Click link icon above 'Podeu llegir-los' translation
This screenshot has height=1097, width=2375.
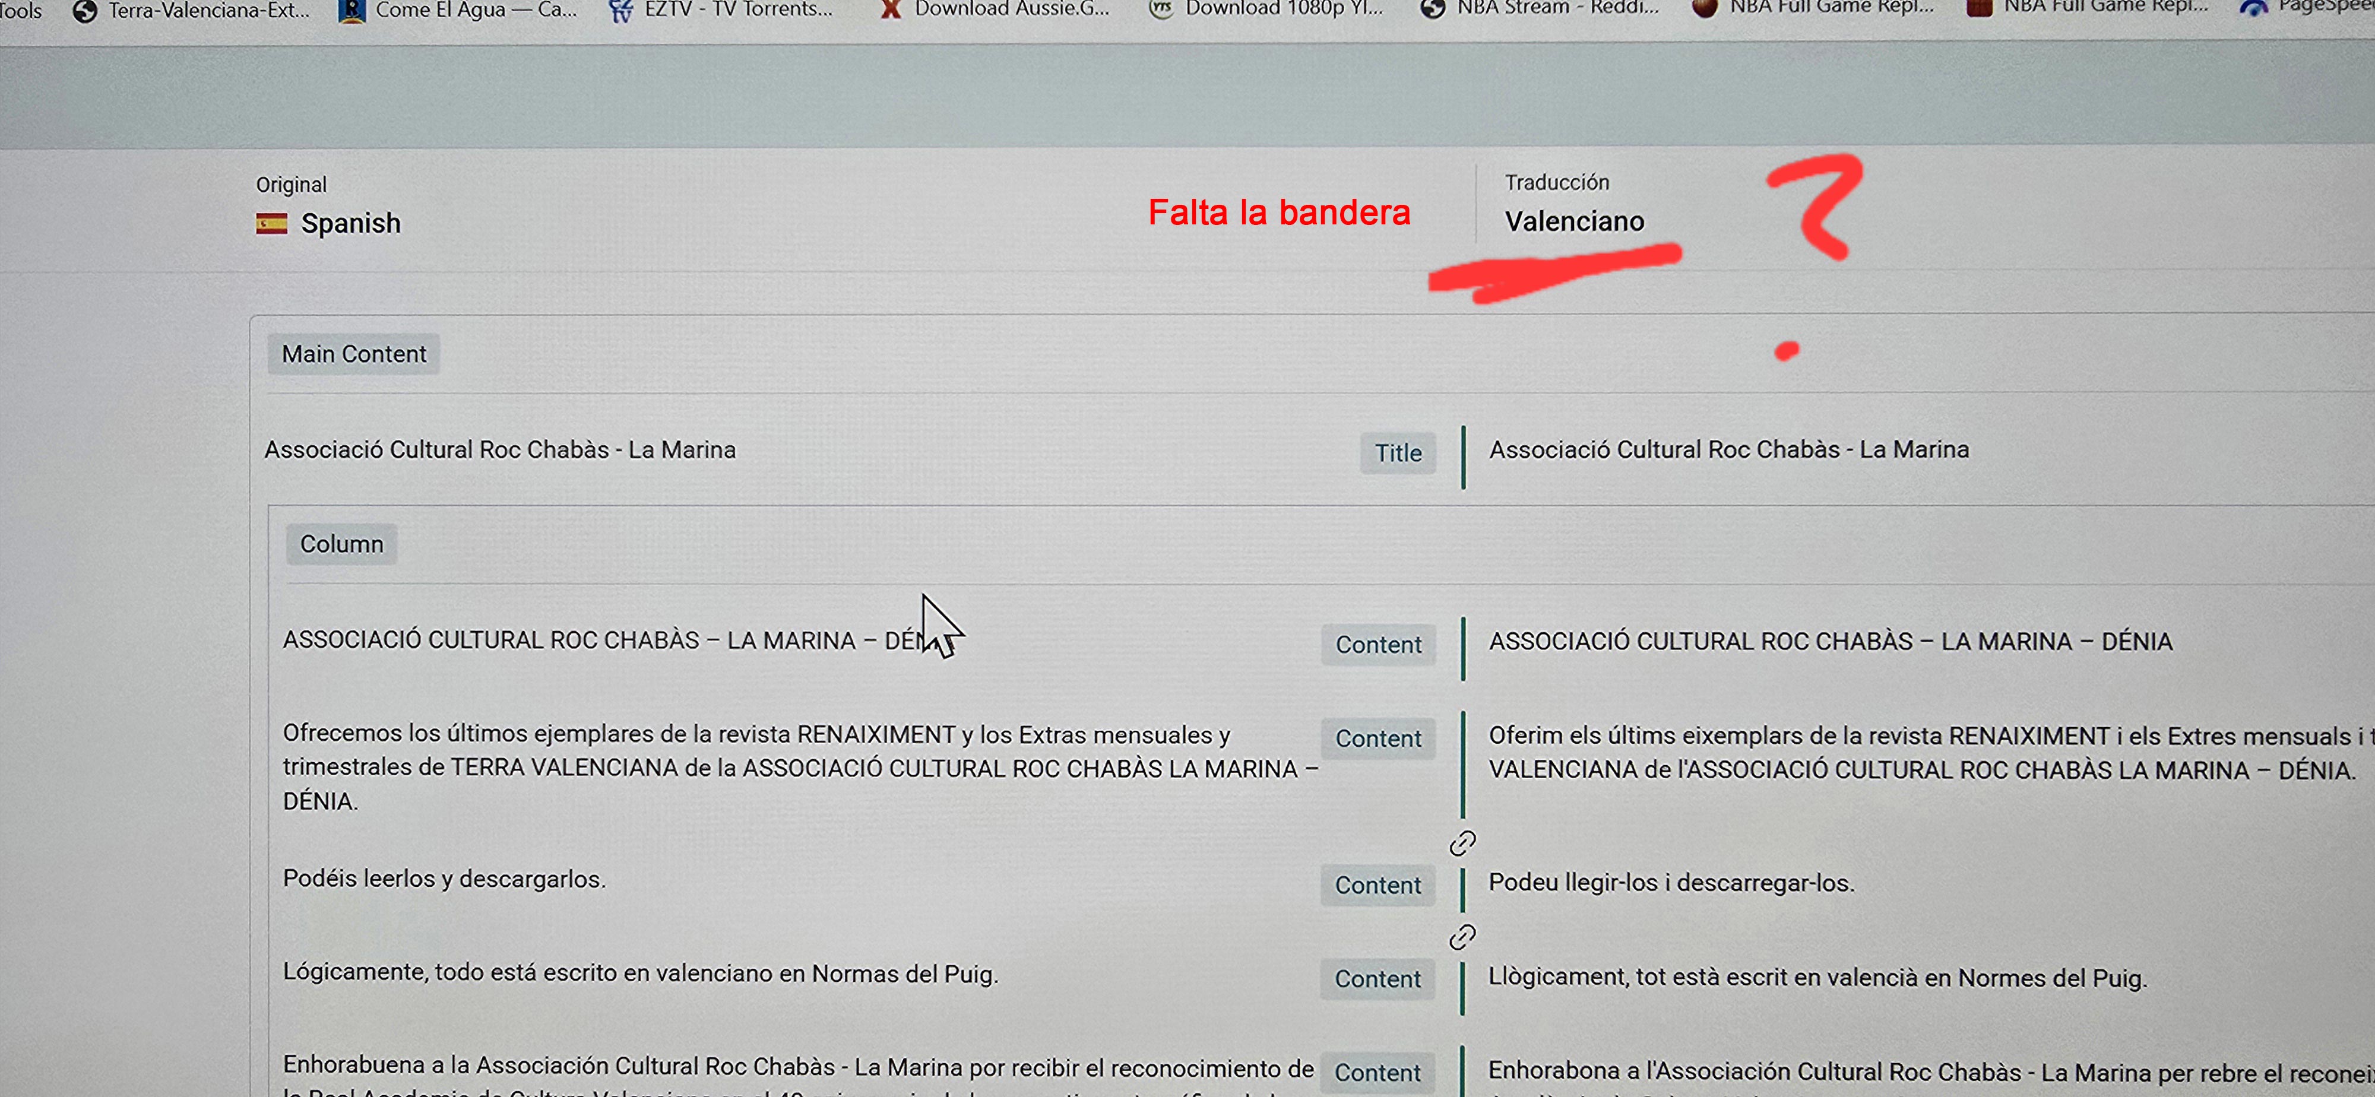(x=1462, y=842)
